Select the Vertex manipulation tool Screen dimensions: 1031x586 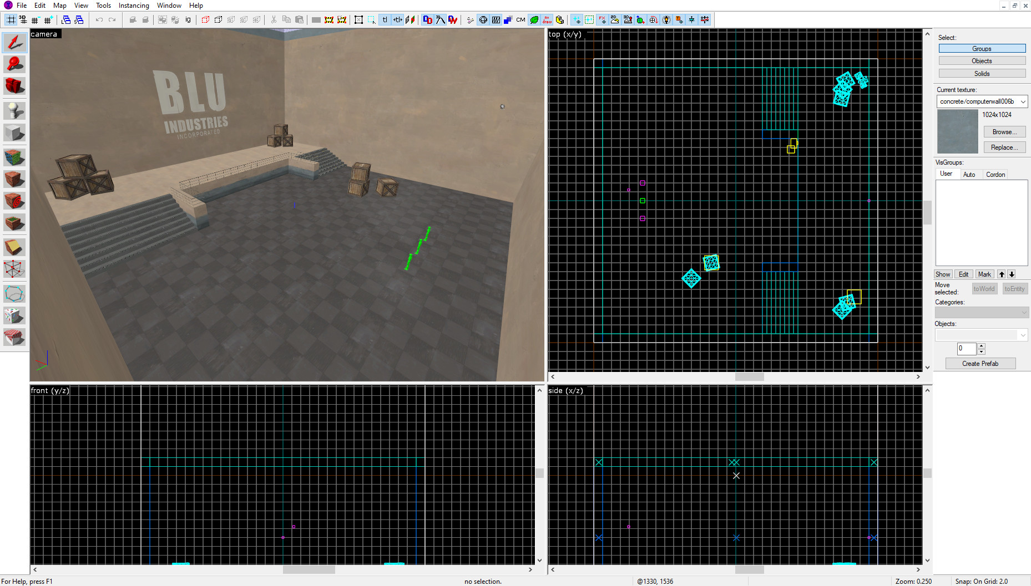click(x=14, y=269)
